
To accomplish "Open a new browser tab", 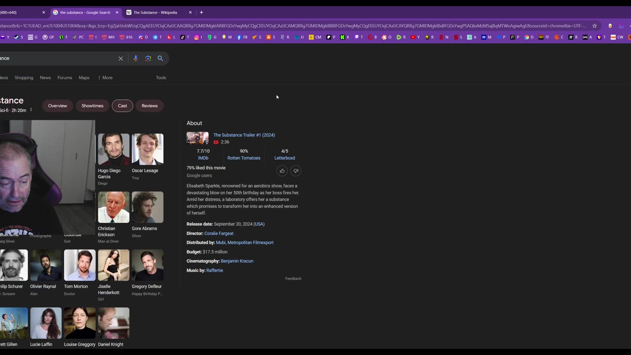I will point(201,12).
